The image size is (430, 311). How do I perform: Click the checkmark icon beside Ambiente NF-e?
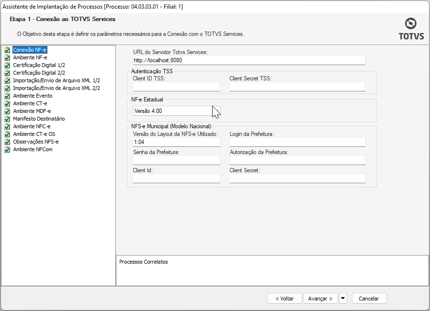7,57
